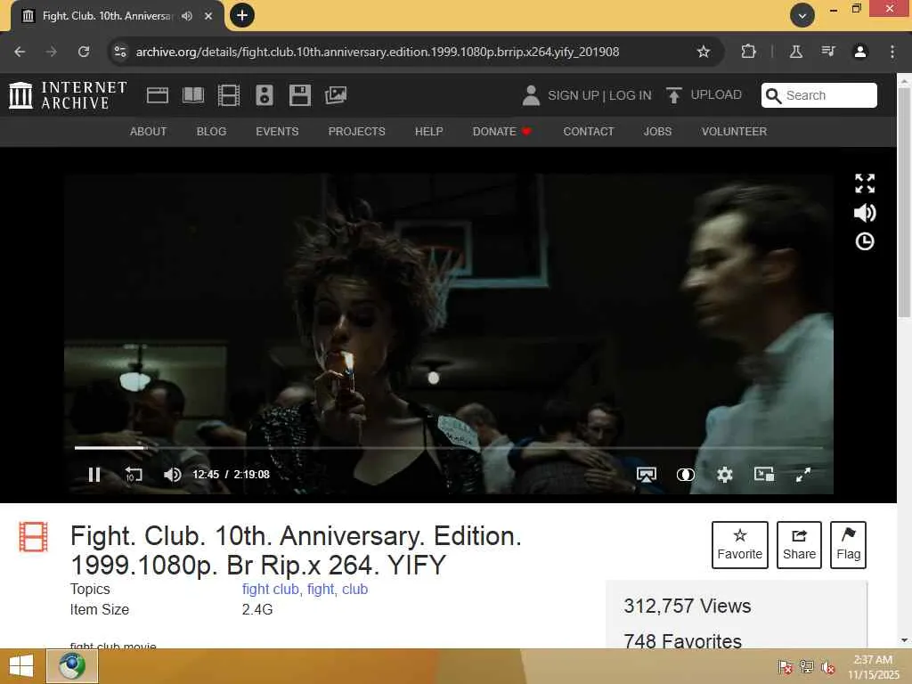912x684 pixels.
Task: Click the '312,757 Views' text
Action: point(687,606)
